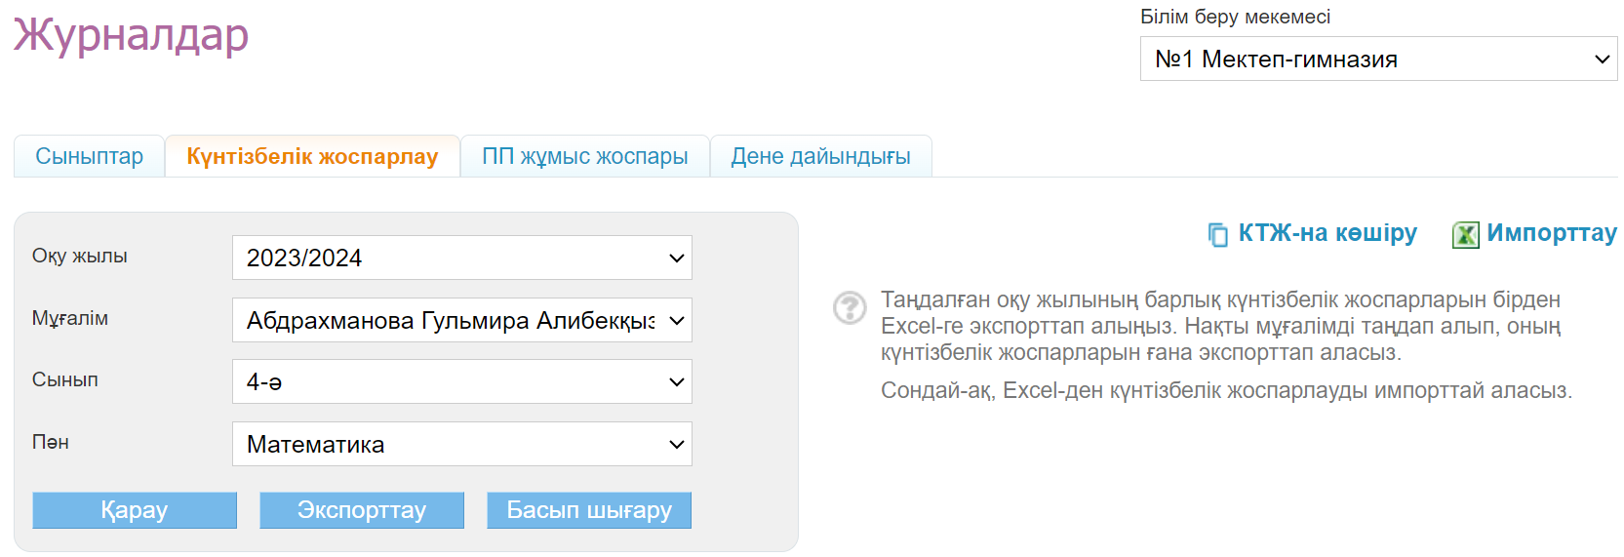
Task: Select the Күнтізбелік жоспарлау tab
Action: pyautogui.click(x=312, y=156)
